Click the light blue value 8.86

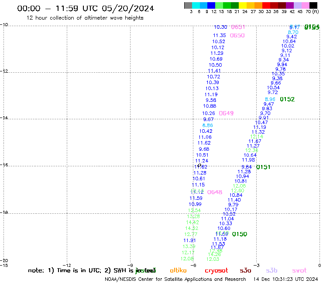[x=207, y=125]
